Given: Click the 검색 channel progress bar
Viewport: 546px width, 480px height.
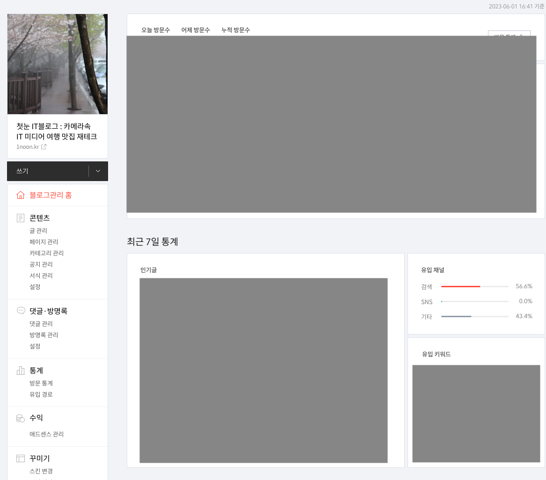Looking at the screenshot, I should pos(474,286).
